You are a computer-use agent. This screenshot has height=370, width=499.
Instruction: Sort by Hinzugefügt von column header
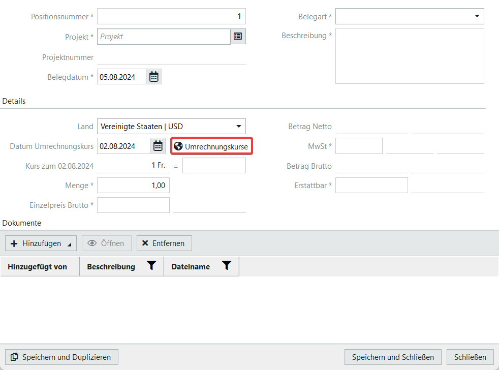(x=38, y=267)
